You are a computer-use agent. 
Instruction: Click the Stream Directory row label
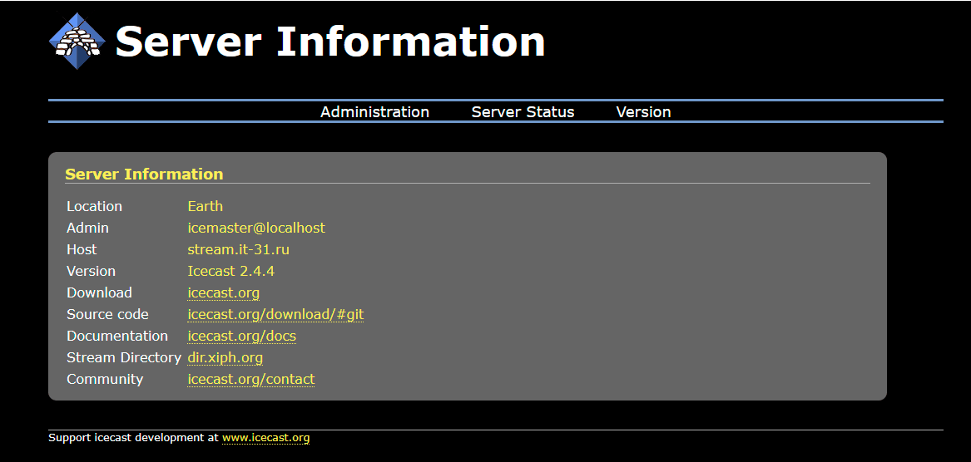(x=124, y=357)
